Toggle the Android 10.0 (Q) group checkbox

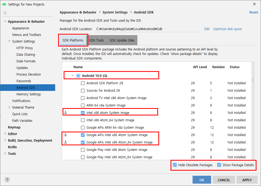78,76
